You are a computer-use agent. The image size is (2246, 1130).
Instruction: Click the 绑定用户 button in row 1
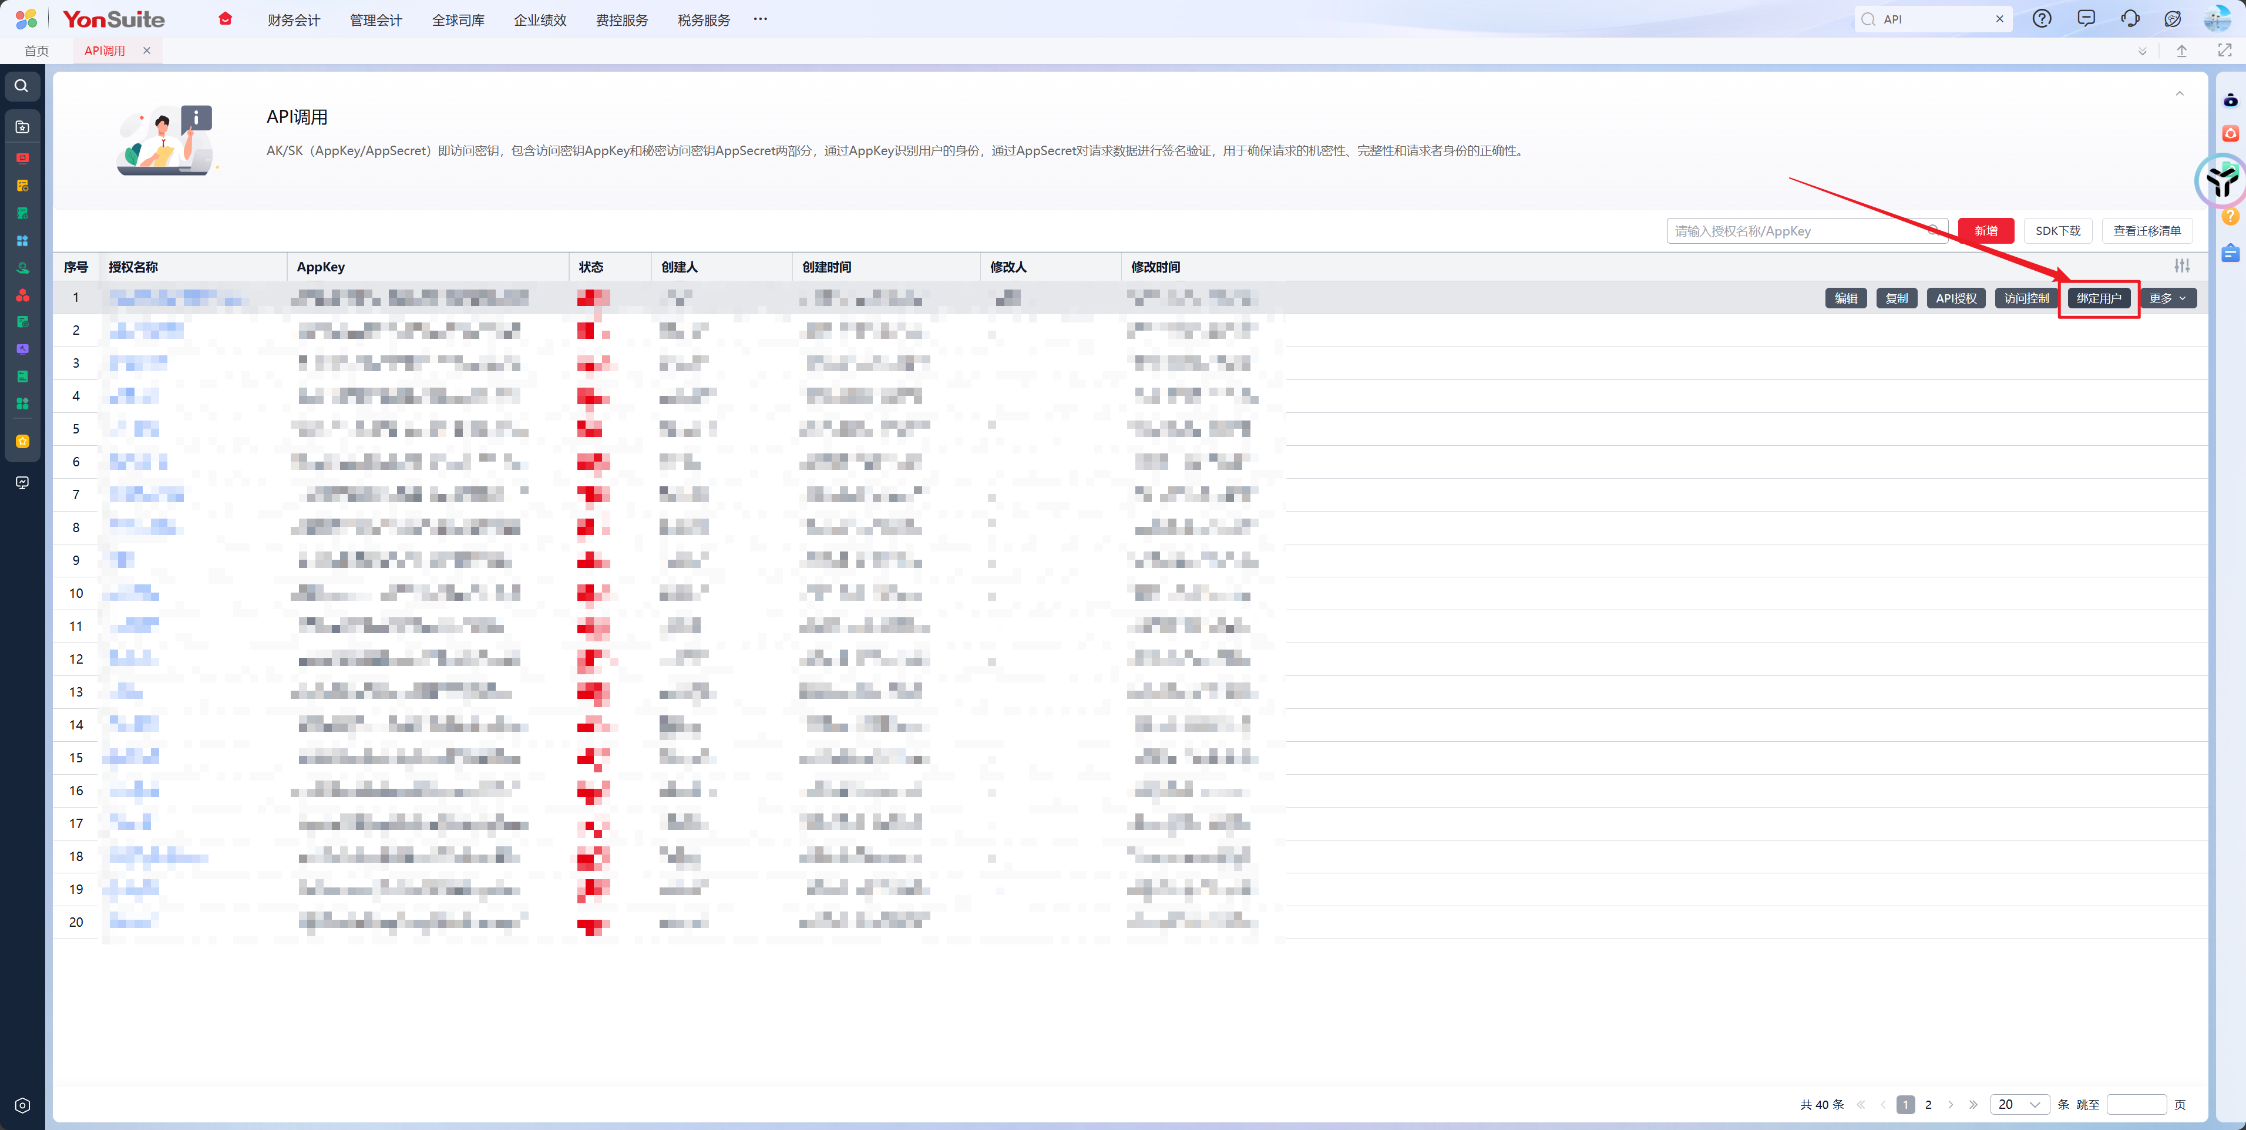tap(2098, 298)
